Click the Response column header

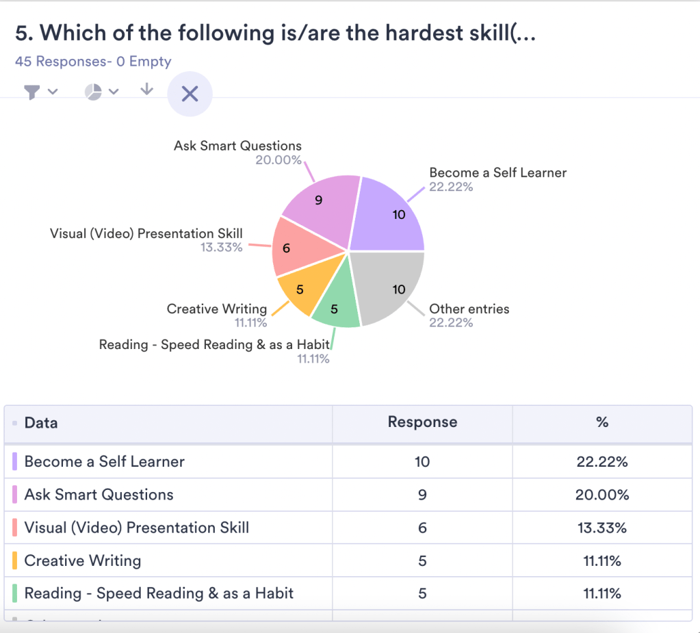click(x=422, y=422)
